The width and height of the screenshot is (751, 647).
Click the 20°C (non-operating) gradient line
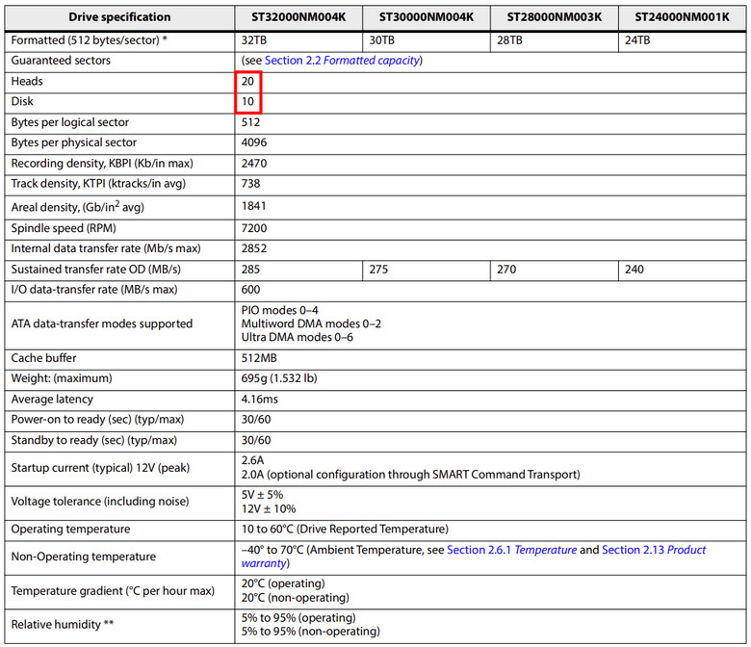pyautogui.click(x=295, y=598)
